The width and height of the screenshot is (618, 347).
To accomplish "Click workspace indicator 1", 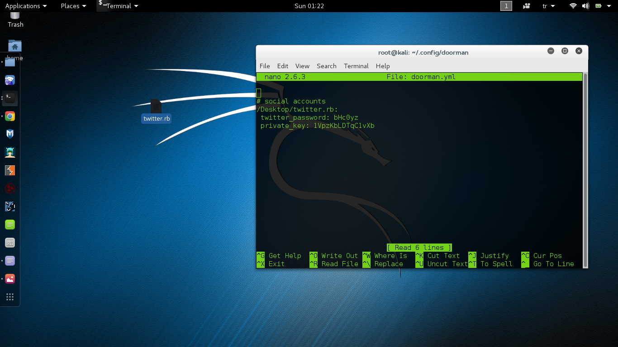I will click(506, 6).
